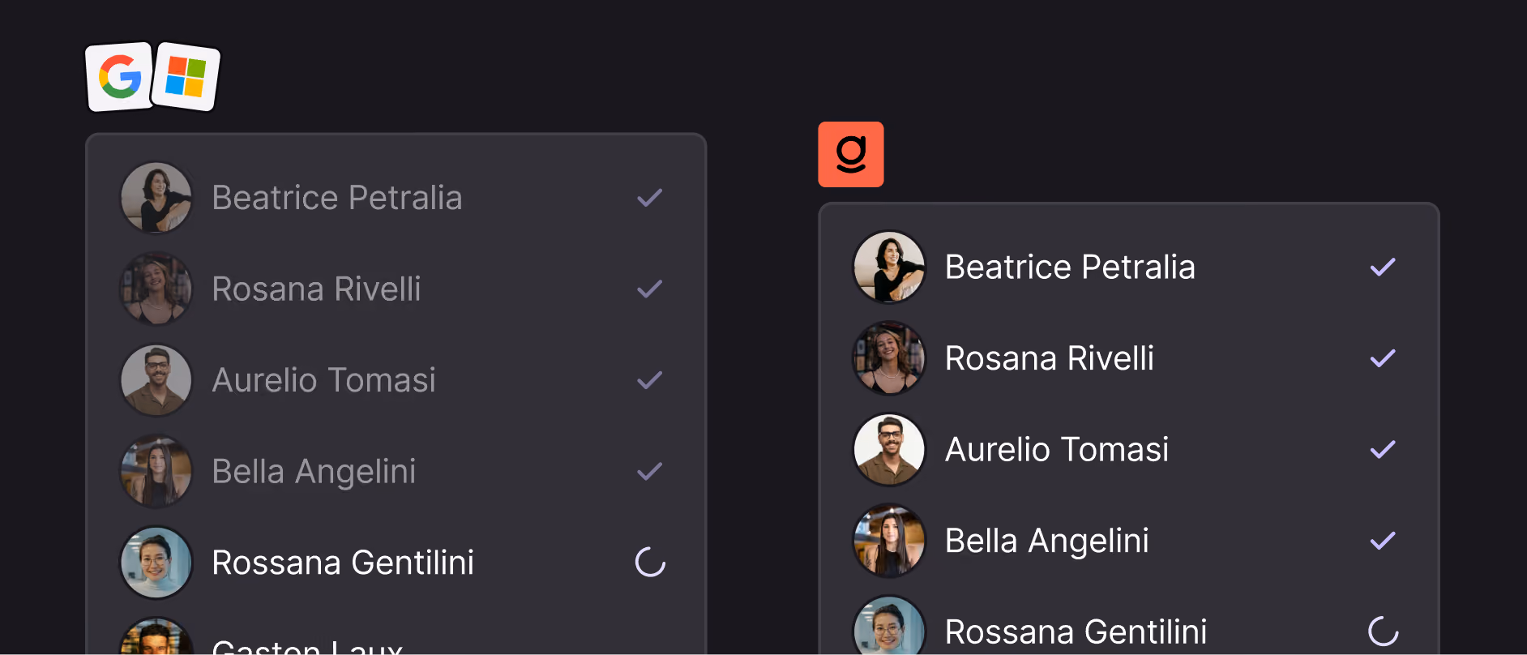This screenshot has height=655, width=1527.
Task: Click the checkmark beside Bella Angelini in left list
Action: (x=650, y=471)
